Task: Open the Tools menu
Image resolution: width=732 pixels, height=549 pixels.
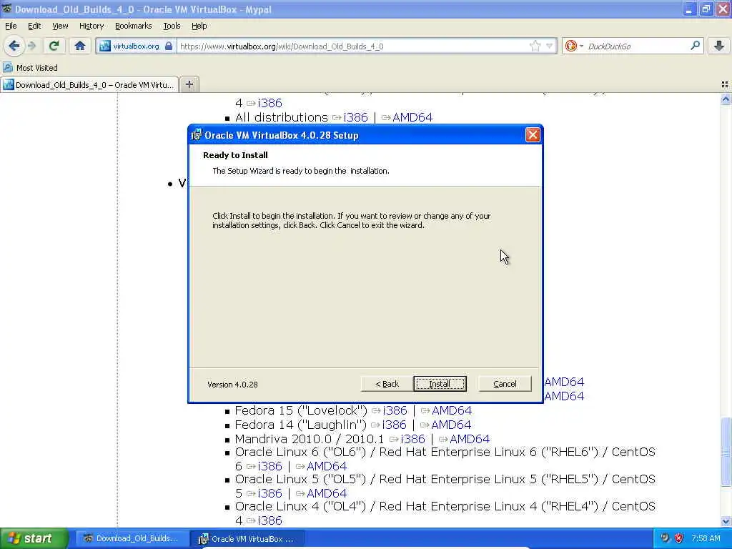Action: point(172,26)
